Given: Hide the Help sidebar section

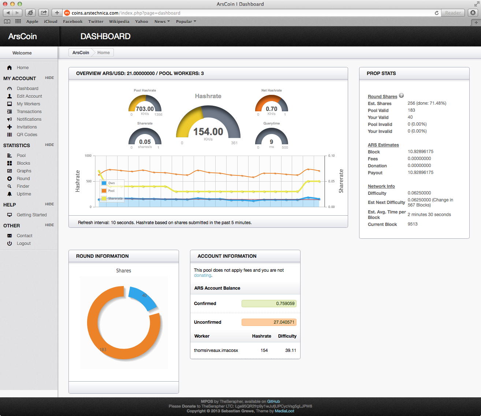Looking at the screenshot, I should (49, 204).
